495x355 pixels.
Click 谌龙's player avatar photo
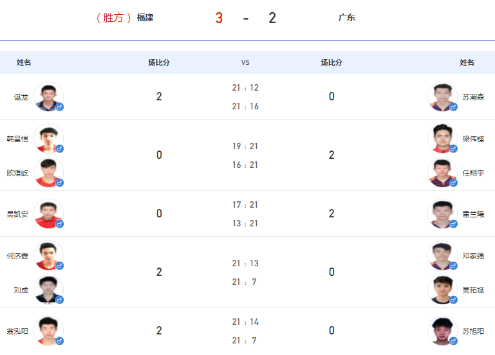click(x=49, y=97)
